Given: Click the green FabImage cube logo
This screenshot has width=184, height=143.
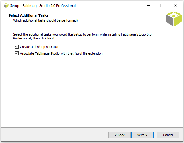Looking at the screenshot, I should tap(174, 19).
